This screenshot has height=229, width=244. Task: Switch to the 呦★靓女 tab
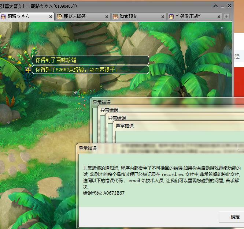click(138, 16)
